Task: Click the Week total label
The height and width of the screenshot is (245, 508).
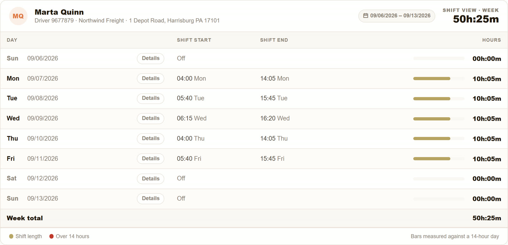Action: [x=25, y=218]
